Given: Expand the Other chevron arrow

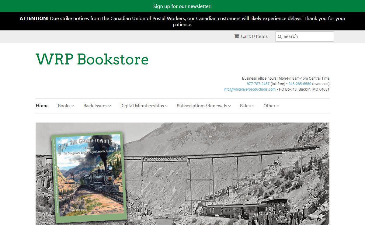Looking at the screenshot, I should [x=278, y=106].
